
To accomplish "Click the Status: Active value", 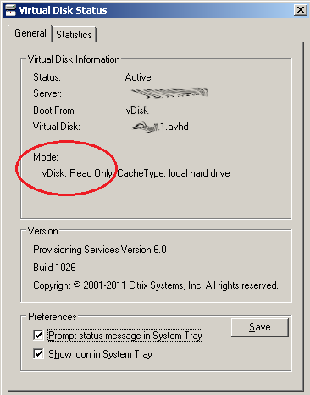I will click(x=138, y=77).
